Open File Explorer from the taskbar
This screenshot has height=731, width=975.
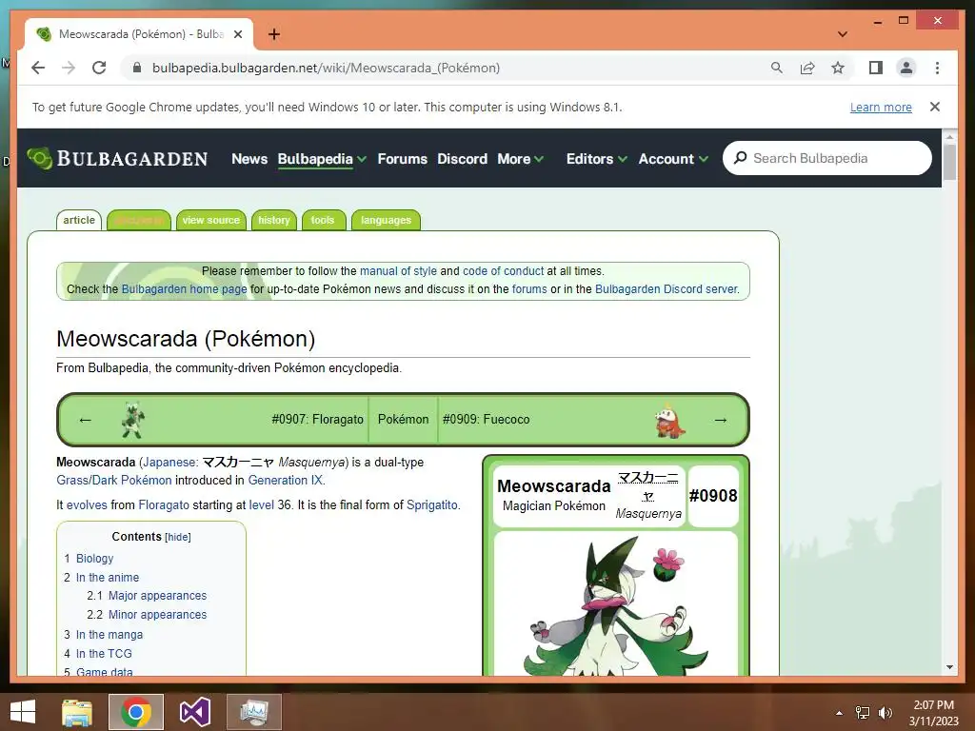point(77,712)
